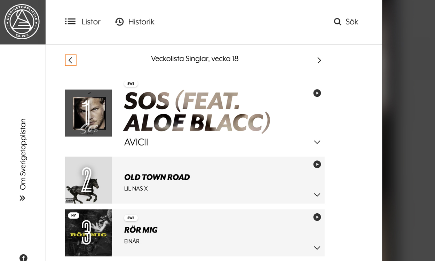The width and height of the screenshot is (435, 261).
Task: Expand details for Old Town Road
Action: point(317,195)
